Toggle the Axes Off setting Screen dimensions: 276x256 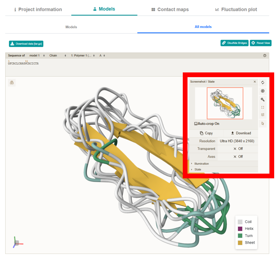[238, 157]
